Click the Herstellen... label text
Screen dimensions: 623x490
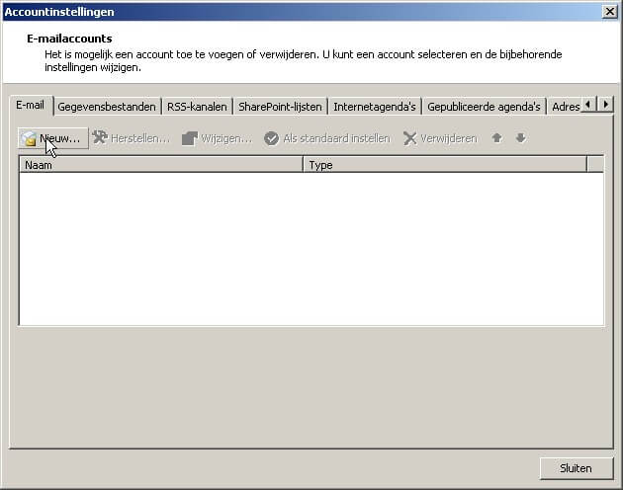point(140,138)
